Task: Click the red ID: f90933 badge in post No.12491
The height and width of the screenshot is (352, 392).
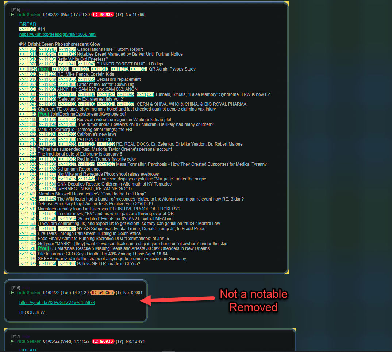Action: (x=103, y=341)
